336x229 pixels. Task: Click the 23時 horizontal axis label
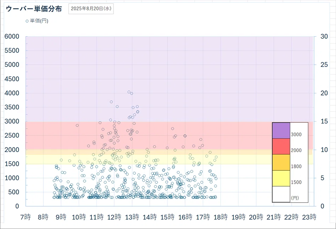click(310, 217)
